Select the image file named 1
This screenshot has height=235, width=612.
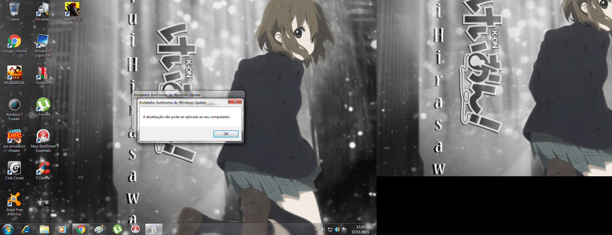[x=43, y=203]
